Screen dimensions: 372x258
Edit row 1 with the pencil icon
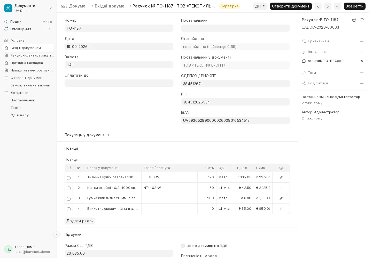[281, 178]
